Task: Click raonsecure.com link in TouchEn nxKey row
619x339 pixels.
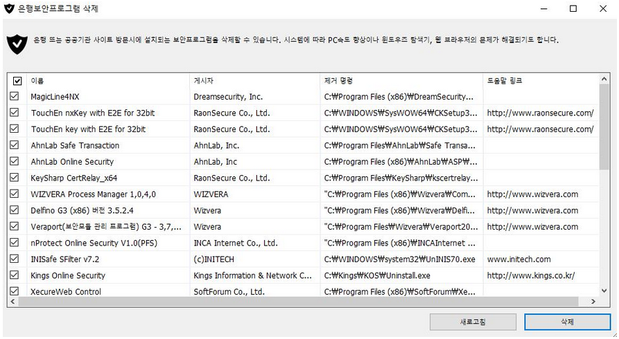Action: click(x=540, y=113)
